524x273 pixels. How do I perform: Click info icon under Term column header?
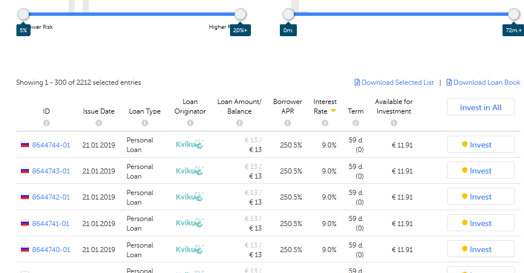pyautogui.click(x=356, y=123)
